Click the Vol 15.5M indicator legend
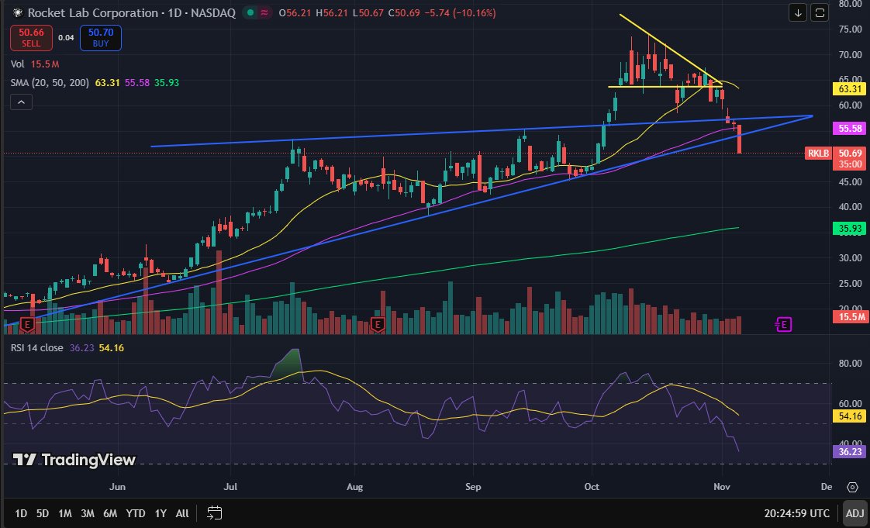 point(35,64)
